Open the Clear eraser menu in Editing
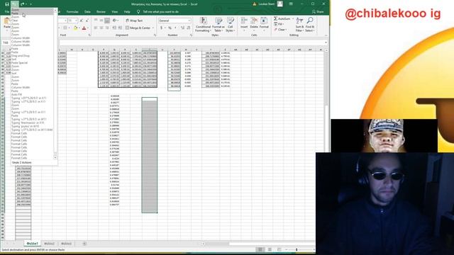Viewport: 454px width, 255px height. [x=280, y=30]
